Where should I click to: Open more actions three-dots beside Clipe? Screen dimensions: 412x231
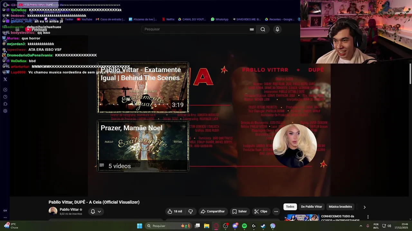[x=276, y=211]
